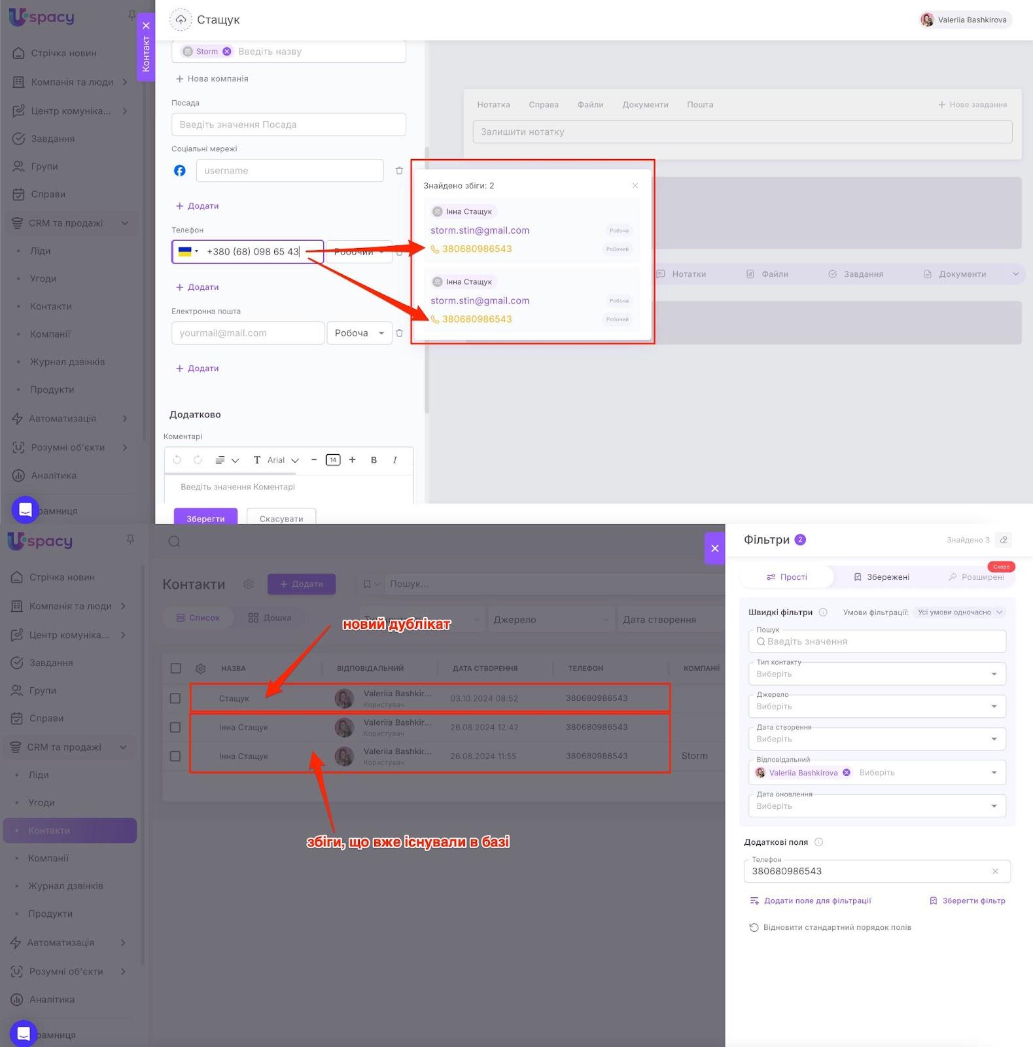Viewport: 1033px width, 1047px height.
Task: Close the Знайдено збіги popup
Action: pos(635,186)
